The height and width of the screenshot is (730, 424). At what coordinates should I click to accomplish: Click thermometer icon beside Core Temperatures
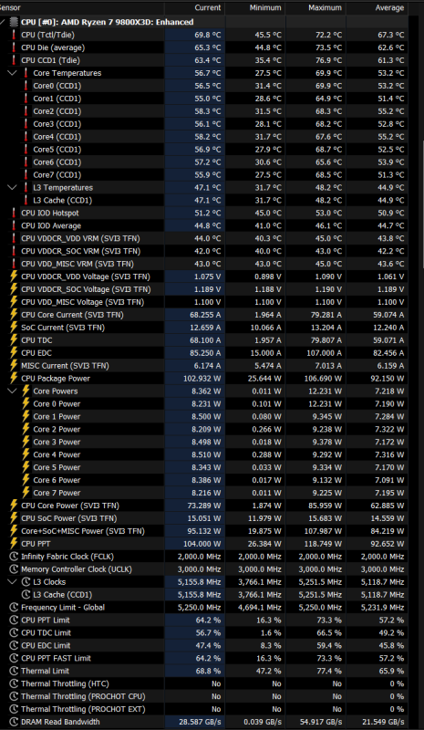coord(26,73)
